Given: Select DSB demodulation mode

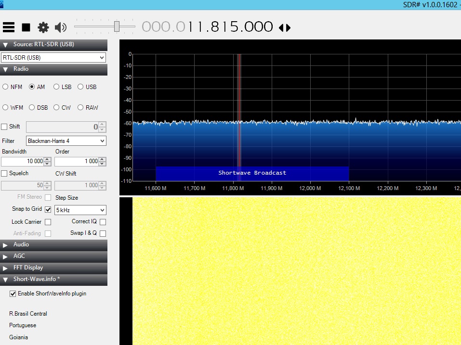Looking at the screenshot, I should tap(38, 107).
